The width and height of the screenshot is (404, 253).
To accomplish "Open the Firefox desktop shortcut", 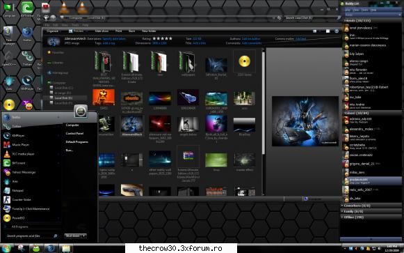I will pyautogui.click(x=27, y=34).
